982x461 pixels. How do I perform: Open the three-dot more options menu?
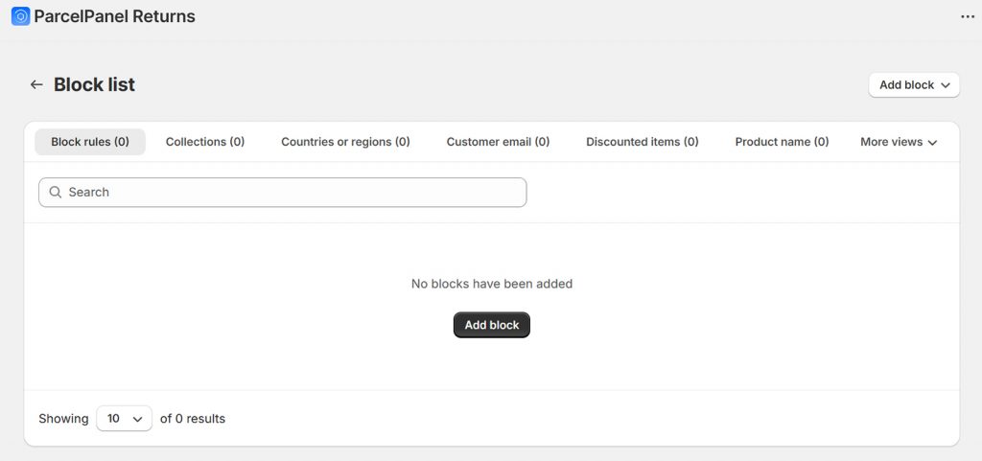point(968,17)
